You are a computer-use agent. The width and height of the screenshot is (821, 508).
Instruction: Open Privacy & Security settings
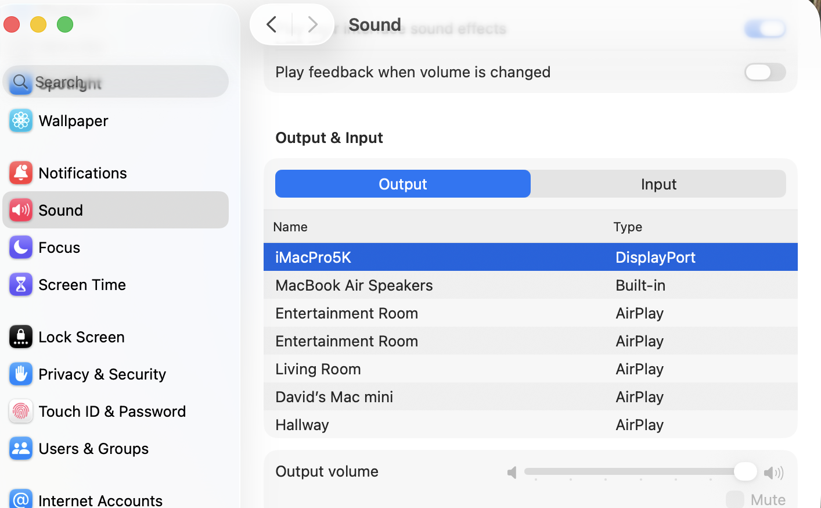(116, 374)
